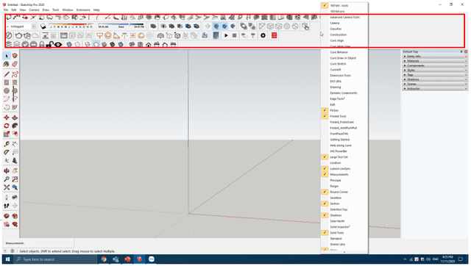The height and width of the screenshot is (266, 471).
Task: Uncheck the Solid Tools toolbar entry
Action: point(344,233)
